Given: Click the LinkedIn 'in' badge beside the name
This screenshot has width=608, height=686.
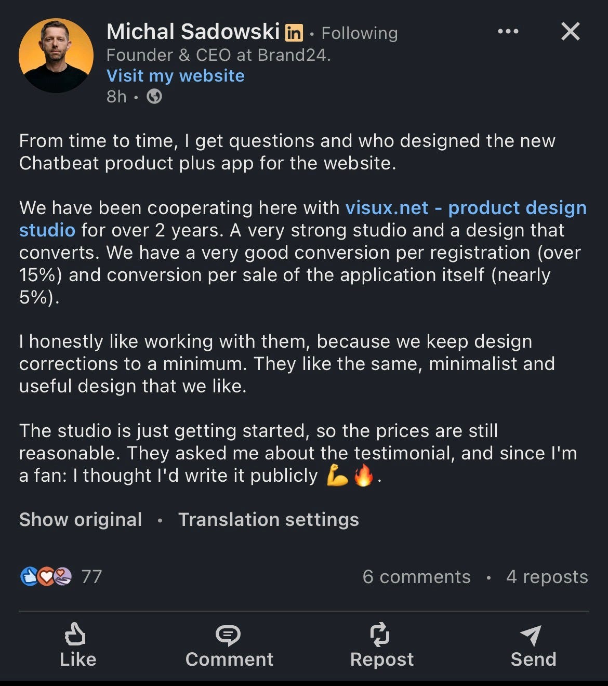Looking at the screenshot, I should click(x=294, y=32).
